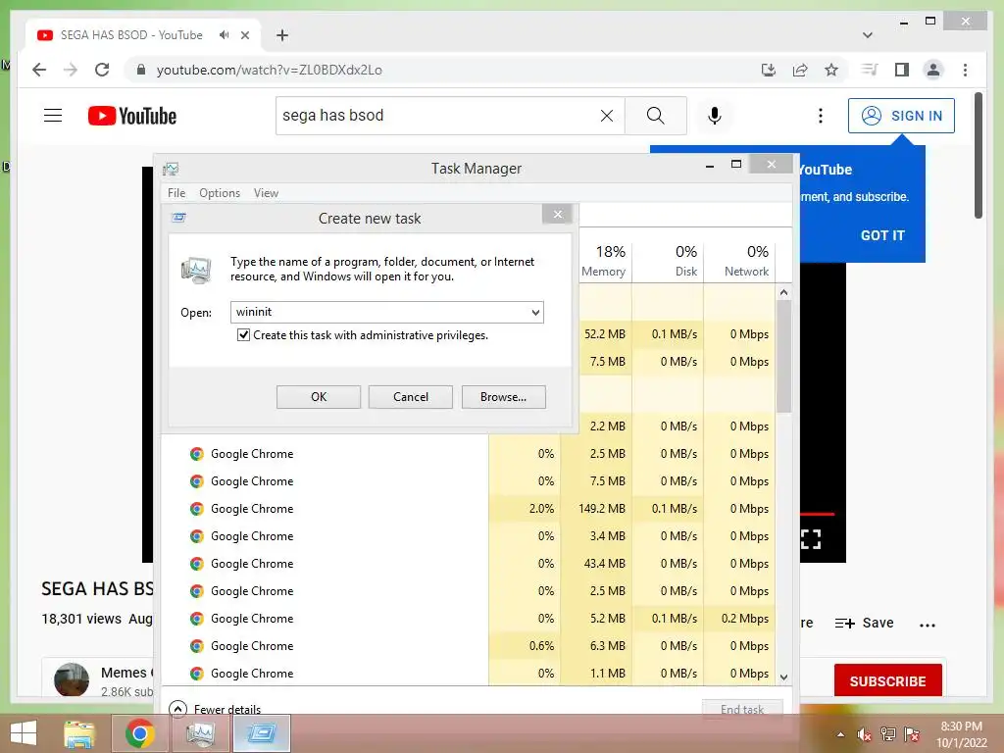Click muted volume tray icon
Viewport: 1004px width, 753px height.
tap(864, 734)
